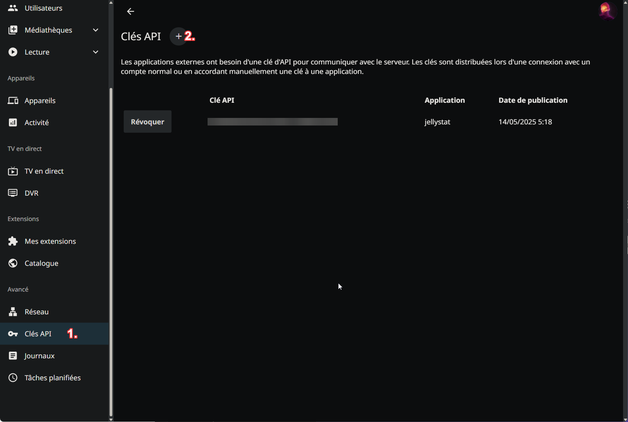Viewport: 628px width, 422px height.
Task: Click the Appareils devices icon
Action: click(x=13, y=100)
